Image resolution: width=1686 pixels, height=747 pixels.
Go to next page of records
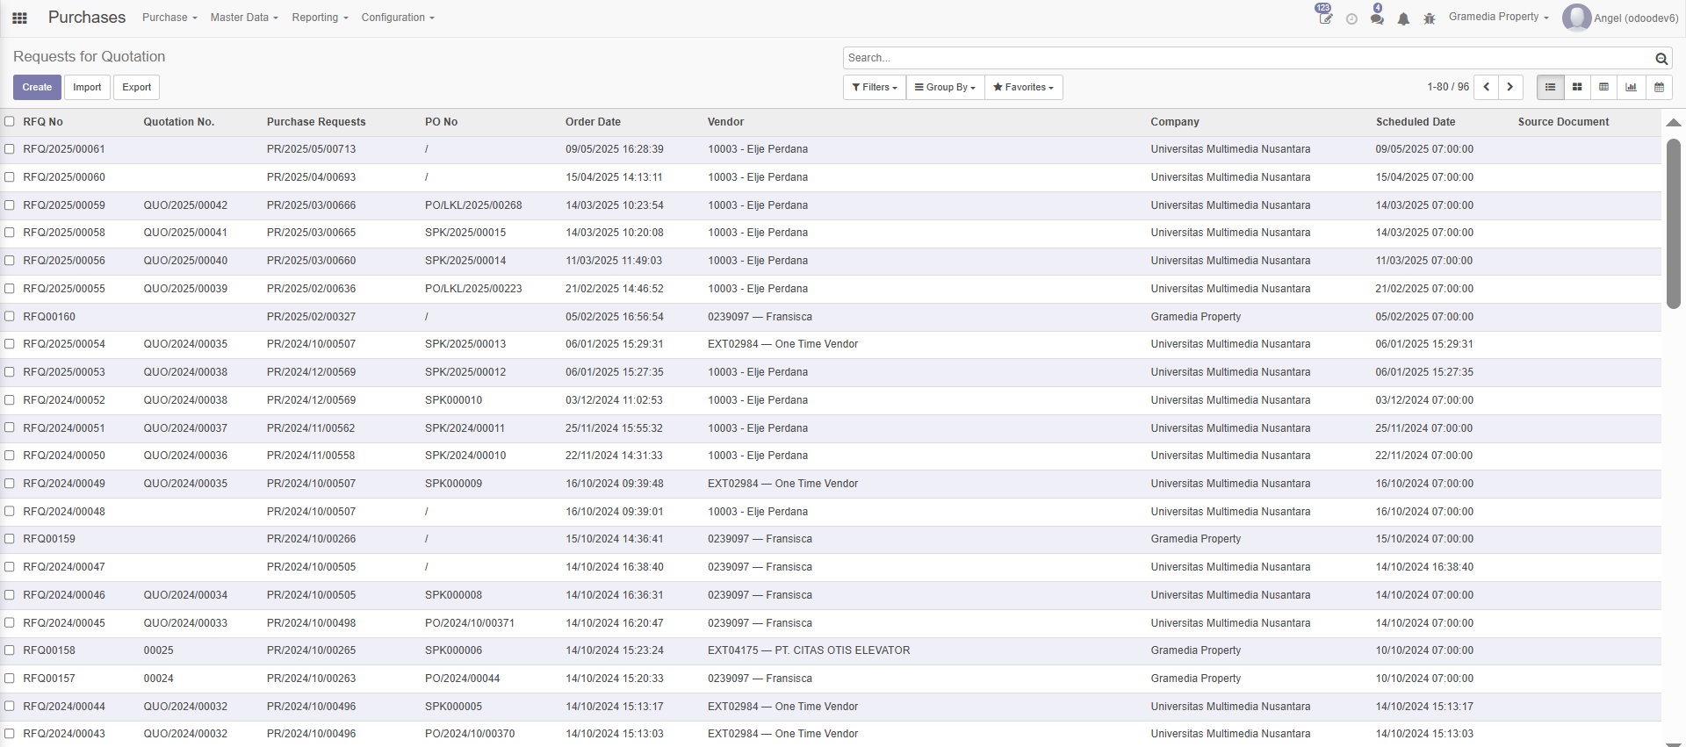point(1510,87)
